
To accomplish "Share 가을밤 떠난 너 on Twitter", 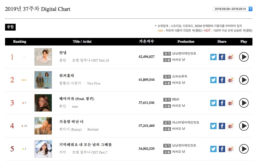I will [213, 126].
